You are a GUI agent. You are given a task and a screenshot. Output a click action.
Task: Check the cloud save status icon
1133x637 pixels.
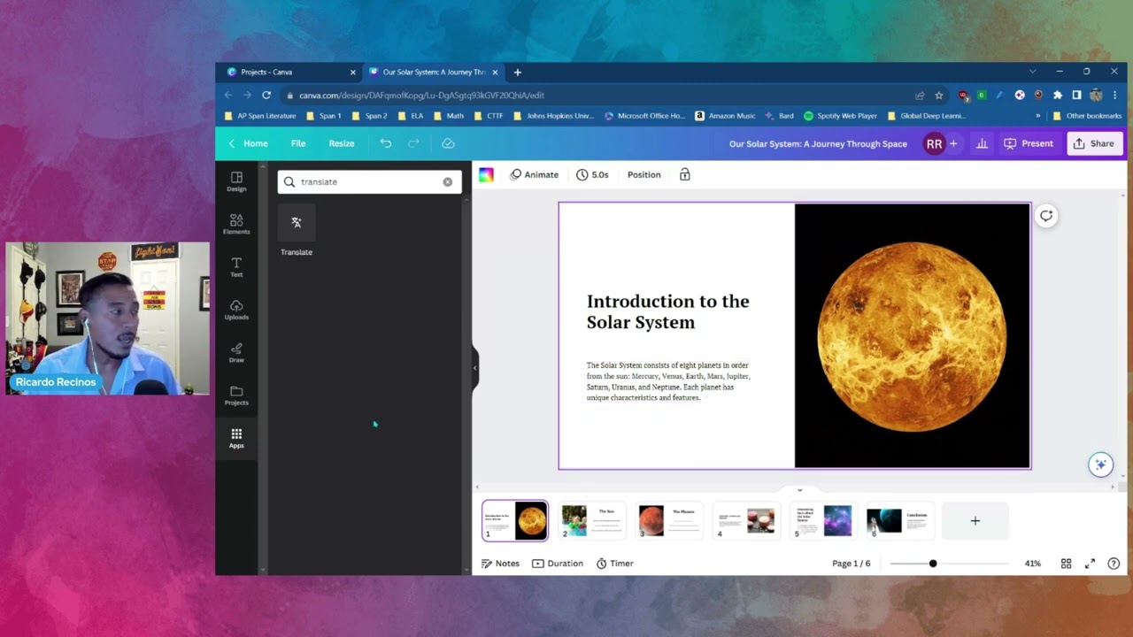click(x=448, y=143)
